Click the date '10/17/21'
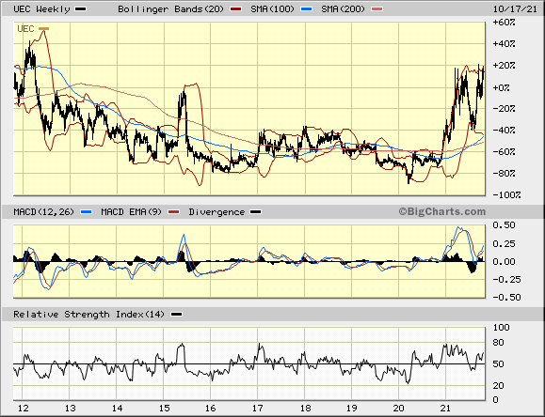The image size is (545, 417). [515, 9]
